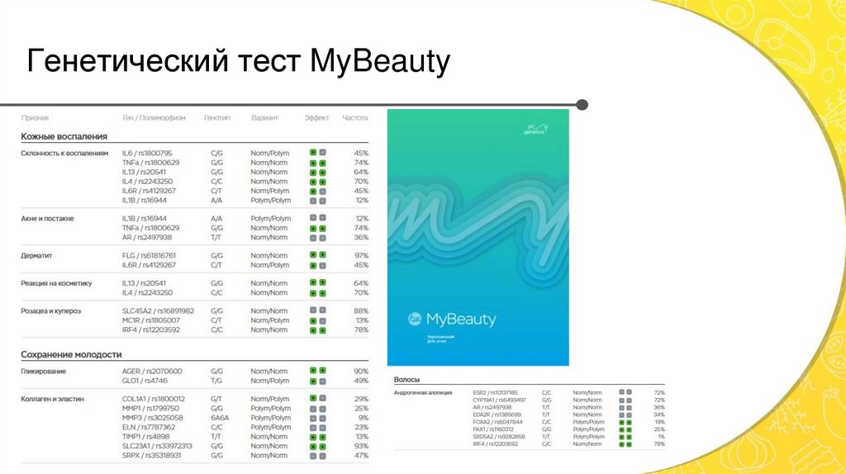Image resolution: width=846 pixels, height=474 pixels.
Task: Select section heading 'Сохранение молодости'
Action: tap(71, 354)
